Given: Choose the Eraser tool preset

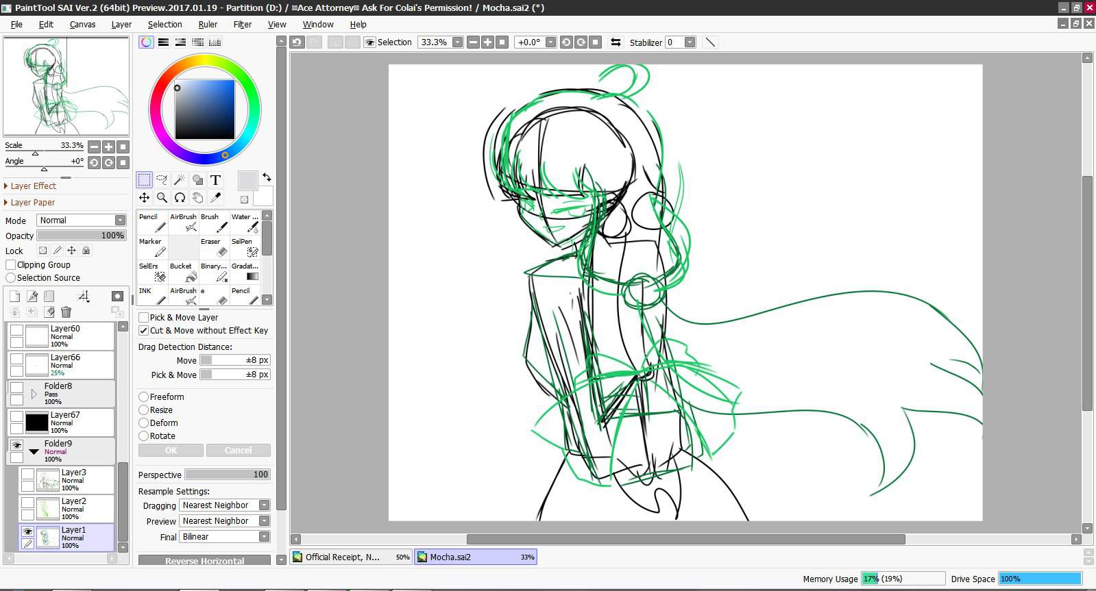Looking at the screenshot, I should click(x=214, y=247).
